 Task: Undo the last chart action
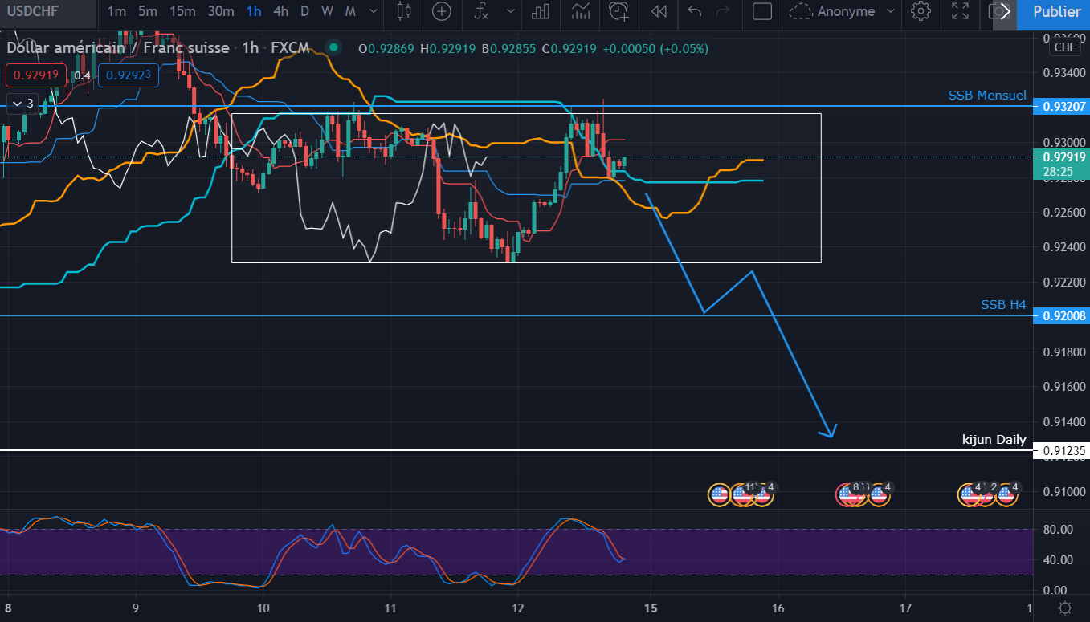pyautogui.click(x=696, y=12)
